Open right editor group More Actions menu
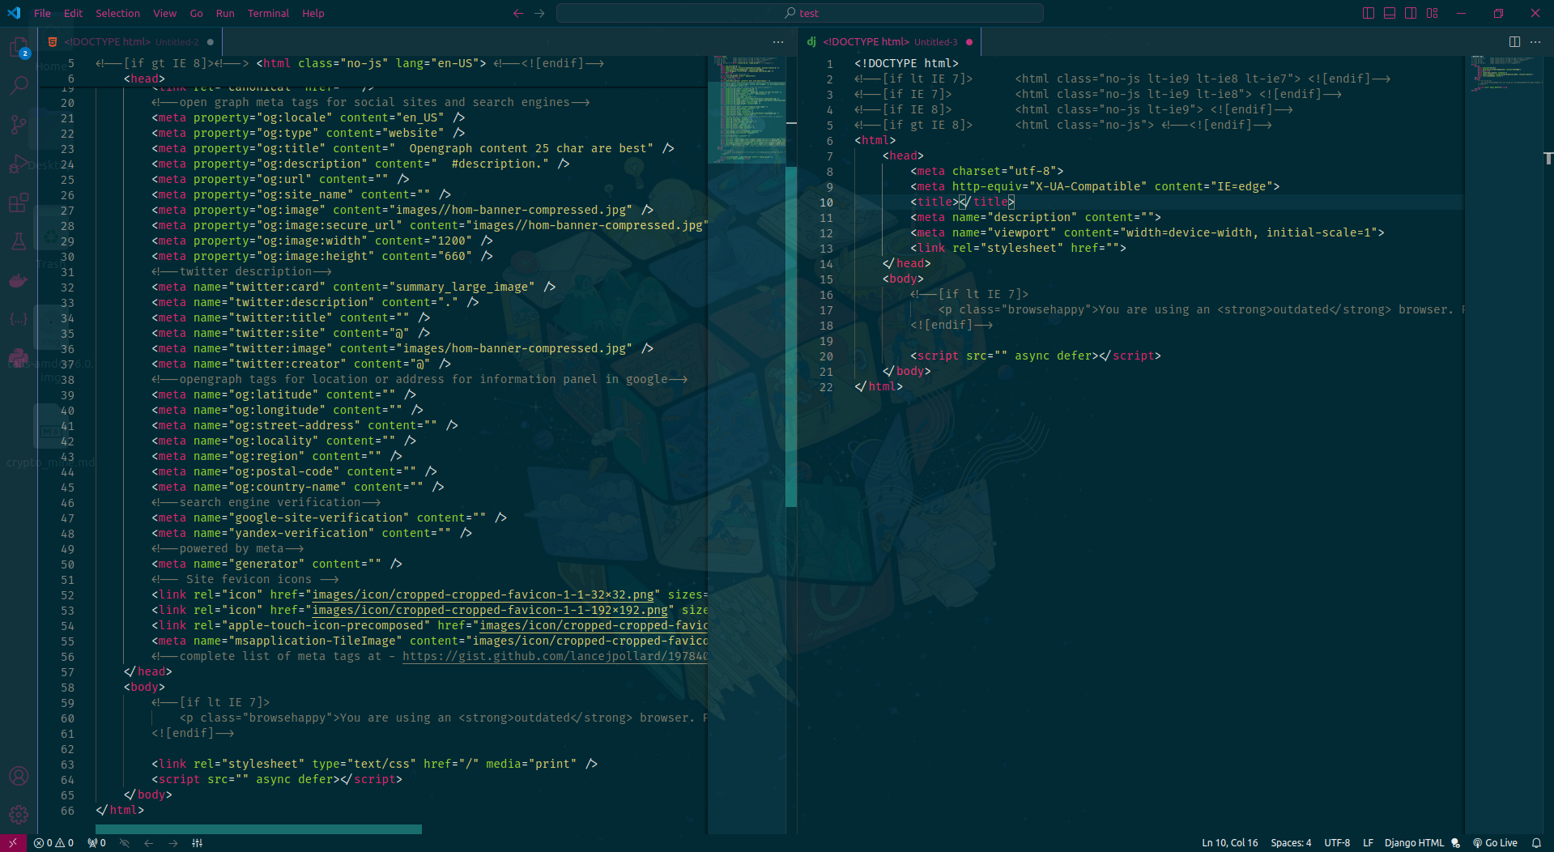The width and height of the screenshot is (1554, 852). coord(1535,41)
